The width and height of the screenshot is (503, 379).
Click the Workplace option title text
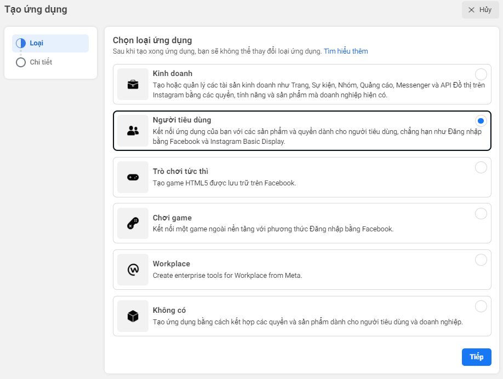click(172, 264)
